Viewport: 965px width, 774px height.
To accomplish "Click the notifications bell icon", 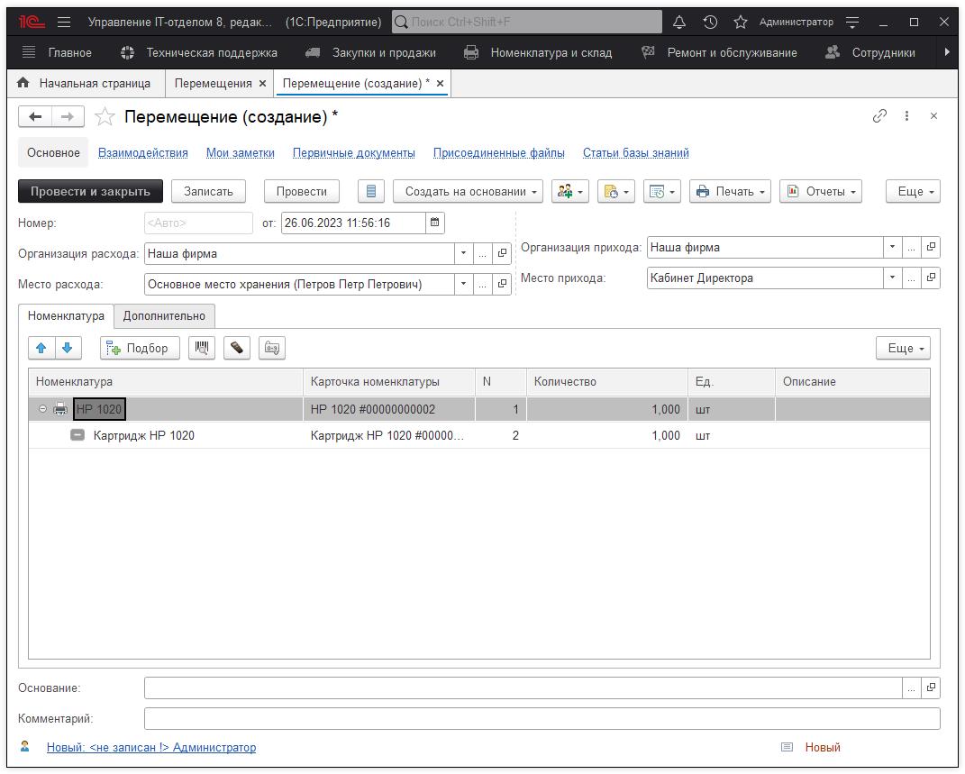I will [x=679, y=22].
